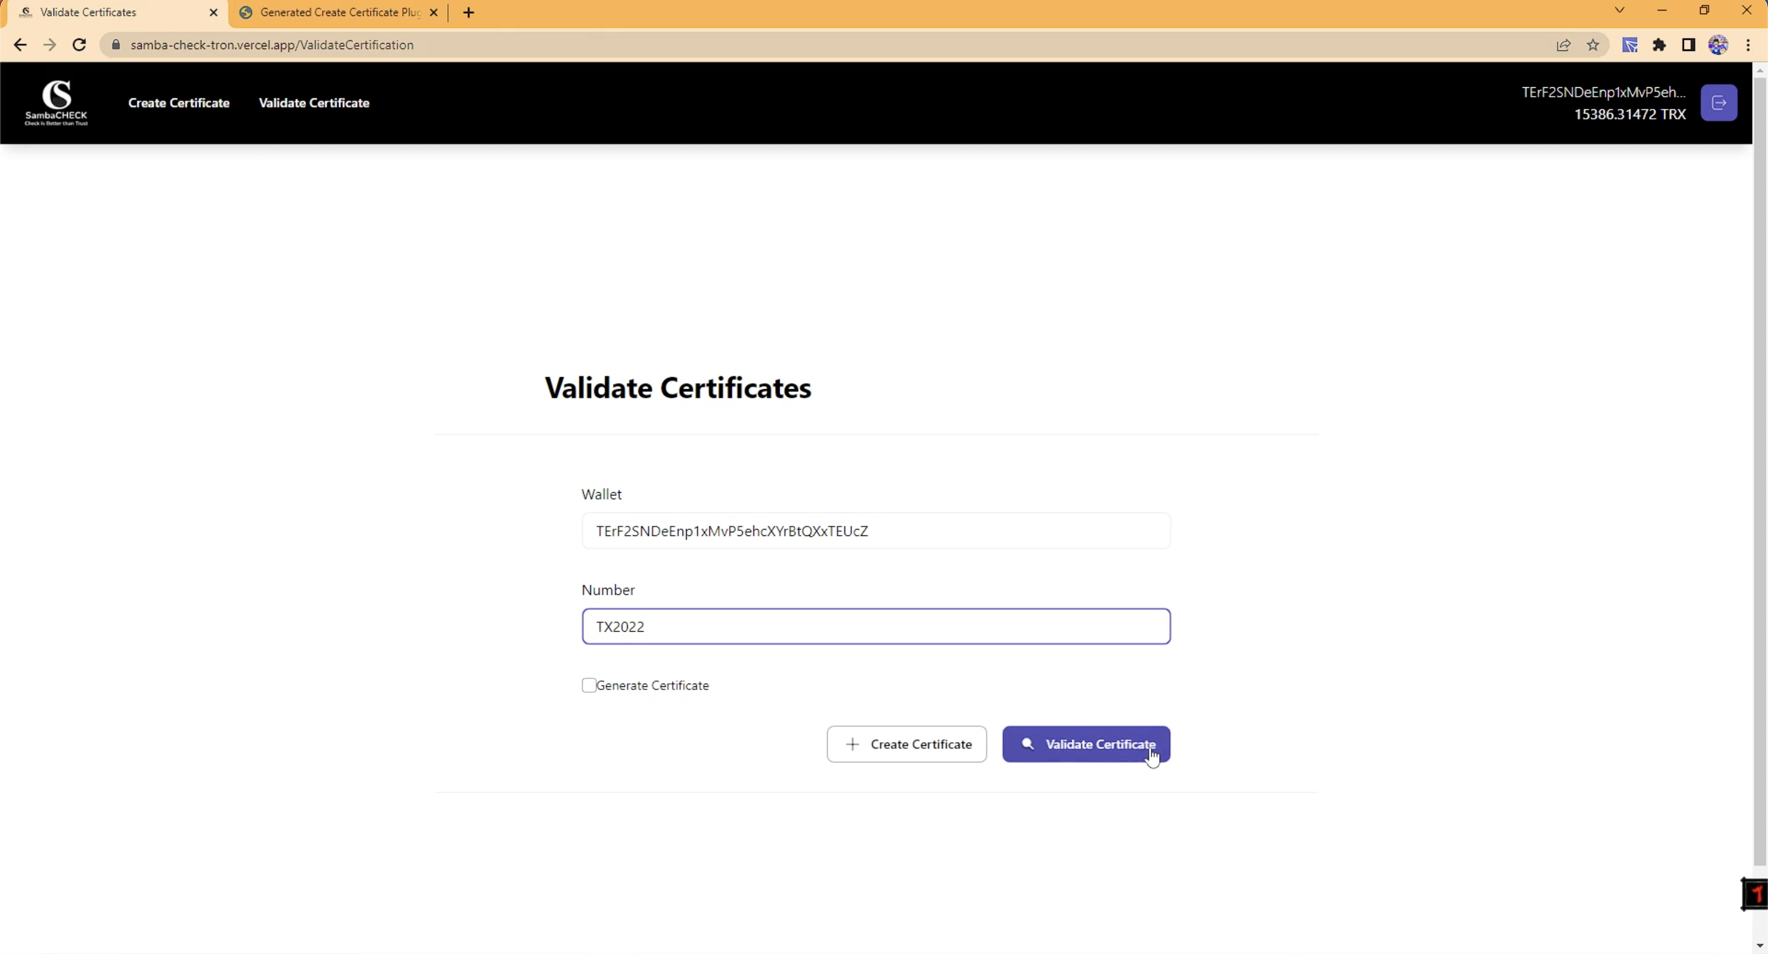This screenshot has height=954, width=1768.
Task: Bookmark this page with star icon
Action: pos(1593,45)
